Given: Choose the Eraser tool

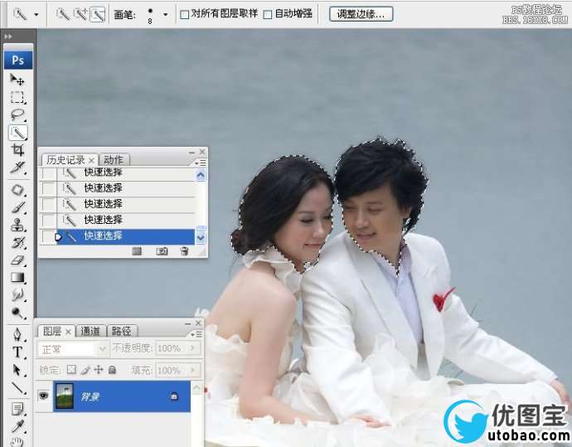Looking at the screenshot, I should [17, 260].
